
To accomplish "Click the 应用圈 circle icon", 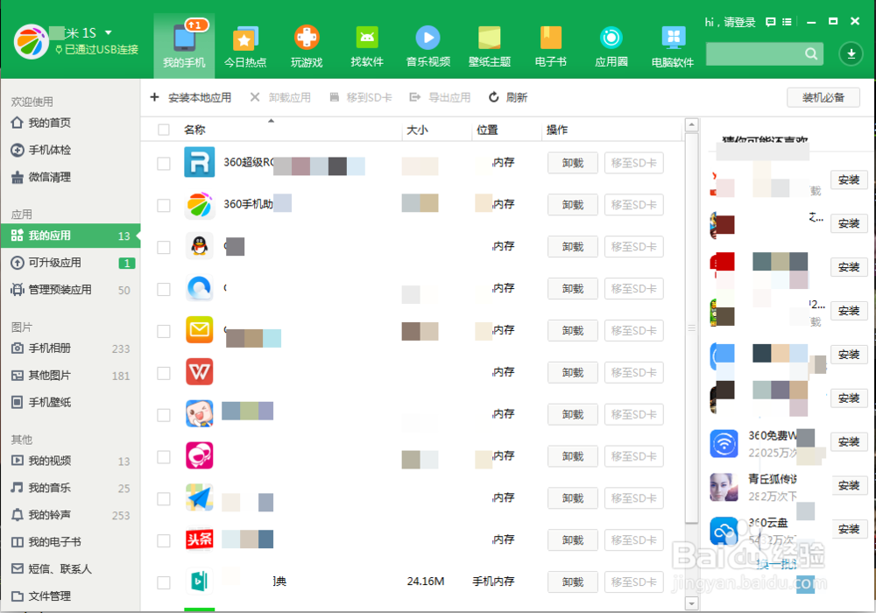I will [x=611, y=38].
